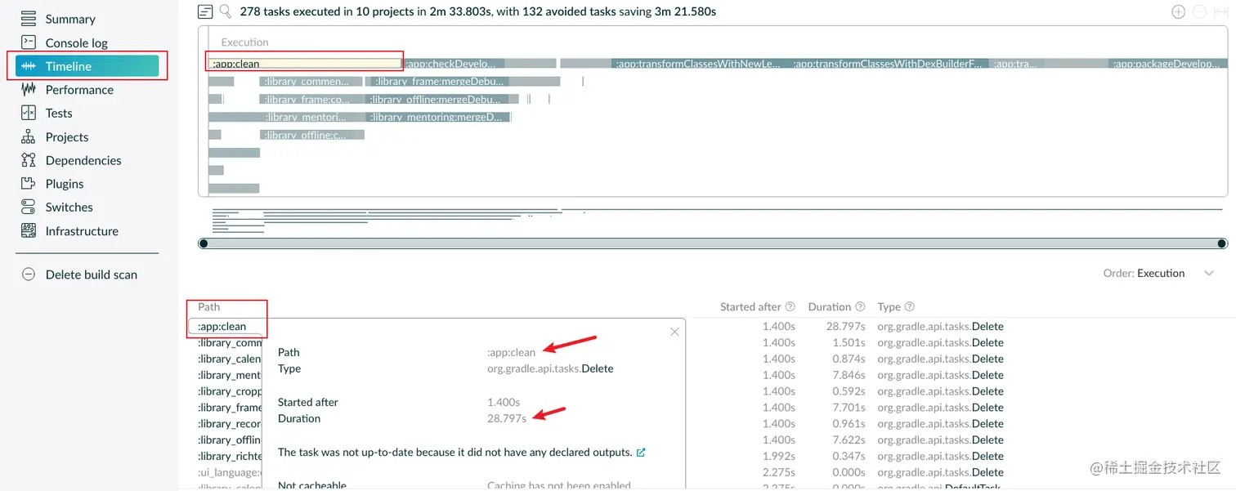The width and height of the screenshot is (1236, 491).
Task: Fit timeline to width icon
Action: pos(1221,11)
